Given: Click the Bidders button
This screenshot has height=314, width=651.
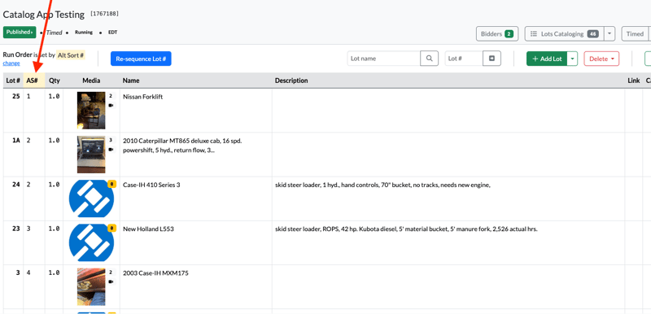Looking at the screenshot, I should pyautogui.click(x=497, y=34).
